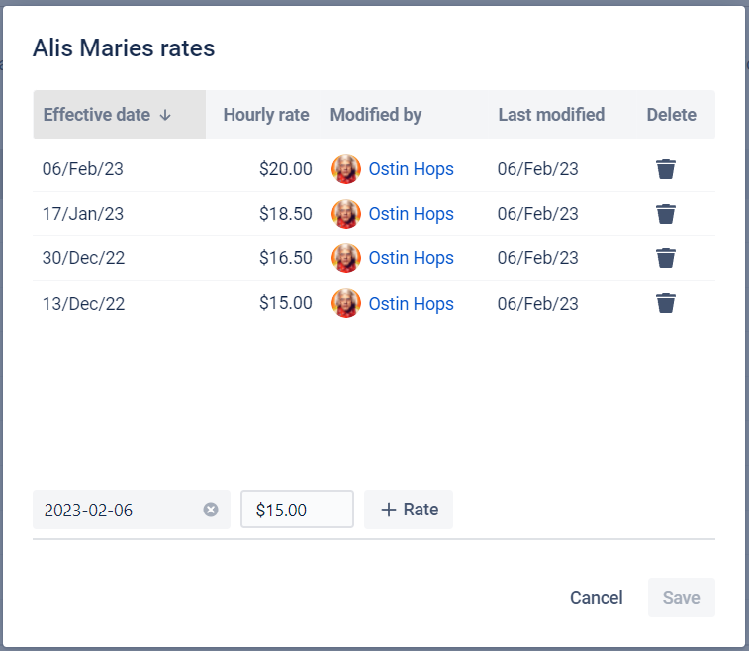The height and width of the screenshot is (651, 749).
Task: Select last modified date in $18.50 row
Action: [538, 214]
